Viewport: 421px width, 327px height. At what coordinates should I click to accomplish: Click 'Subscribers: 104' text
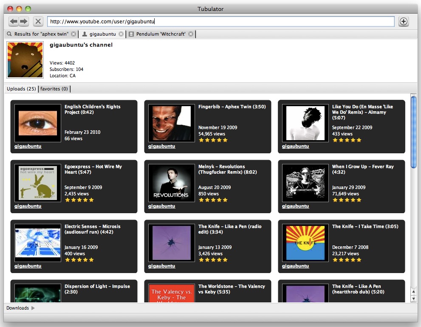click(66, 69)
